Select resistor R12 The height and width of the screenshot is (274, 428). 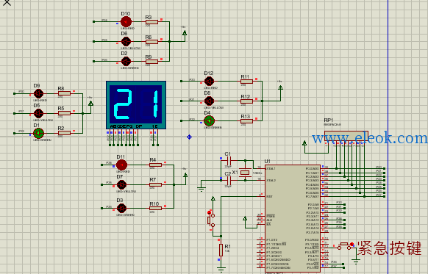pos(246,101)
